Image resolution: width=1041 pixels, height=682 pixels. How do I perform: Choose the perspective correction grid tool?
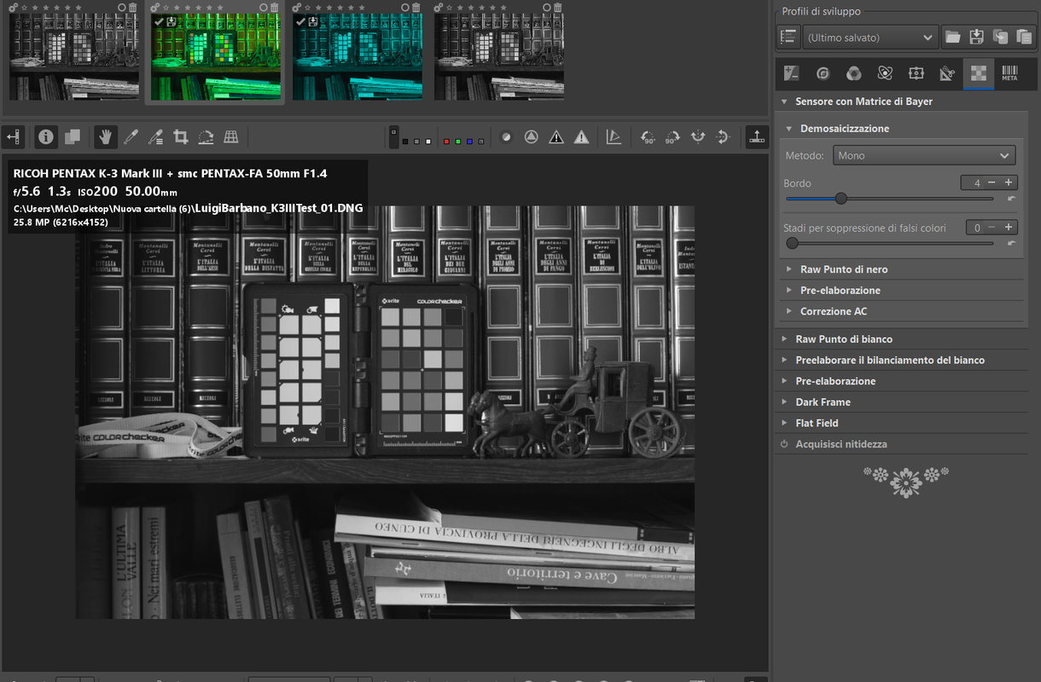[x=230, y=136]
